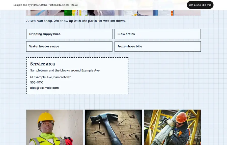Open the yellow hard hat worker photo

coord(54,127)
